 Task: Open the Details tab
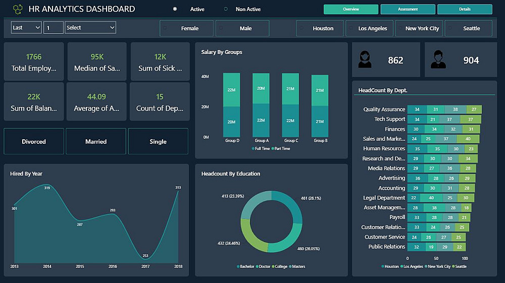(465, 9)
